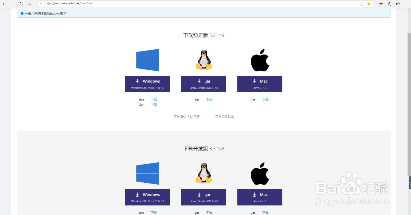Image resolution: width=411 pixels, height=215 pixels.
Task: Click dev Windows .exe download link
Action: coord(154,213)
